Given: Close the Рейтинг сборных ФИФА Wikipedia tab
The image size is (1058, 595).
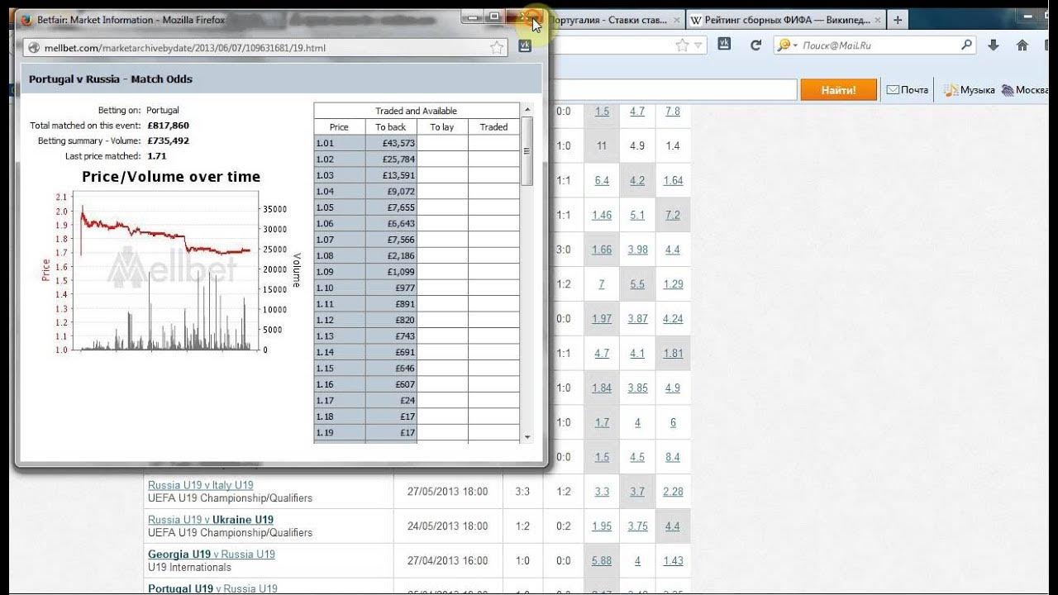Looking at the screenshot, I should [876, 20].
